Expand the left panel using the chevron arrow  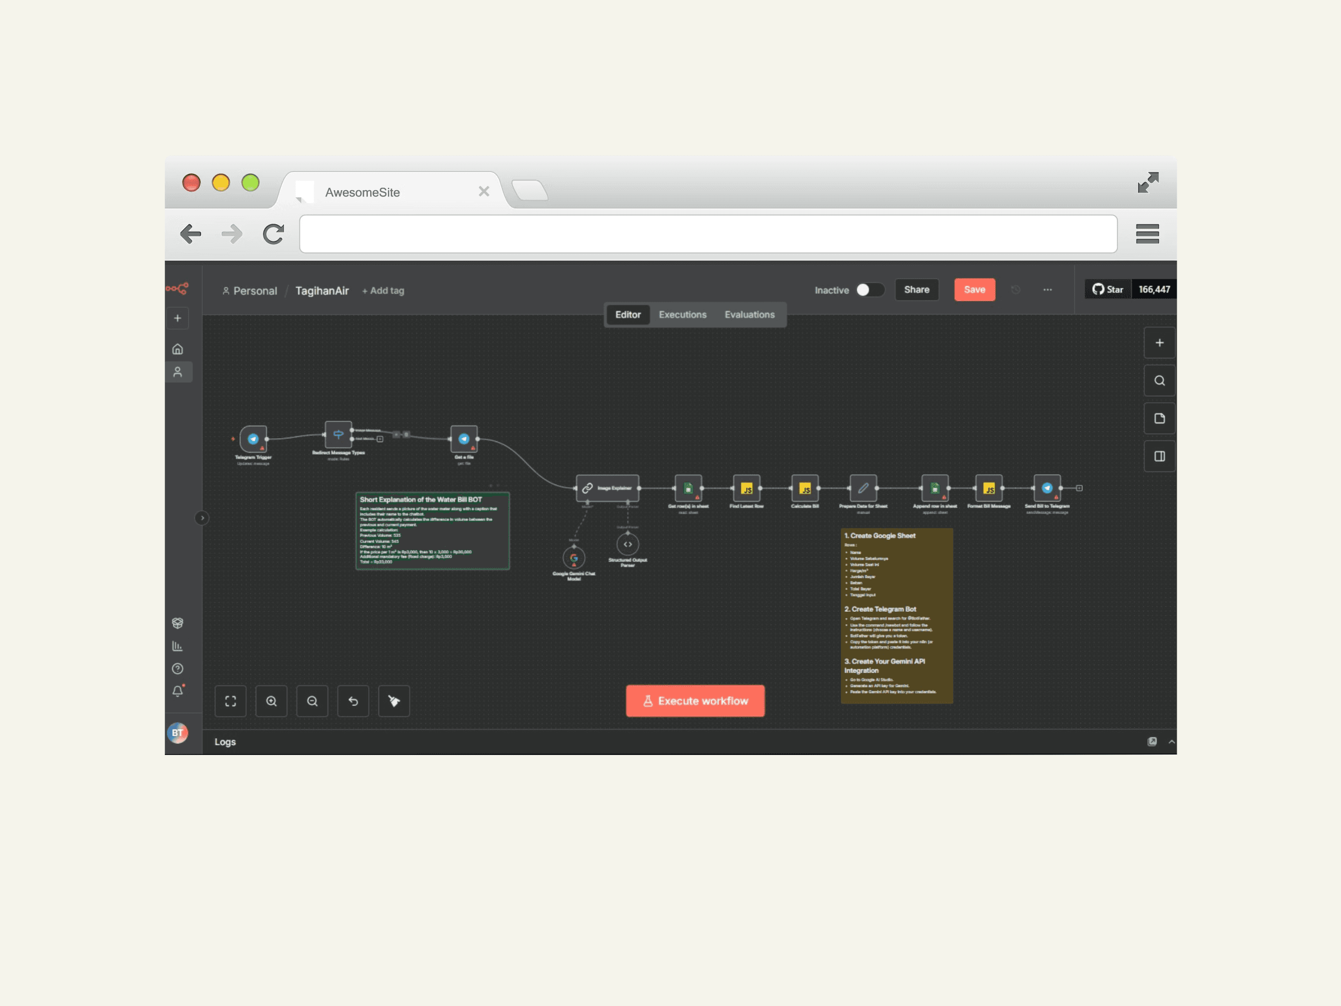tap(202, 517)
